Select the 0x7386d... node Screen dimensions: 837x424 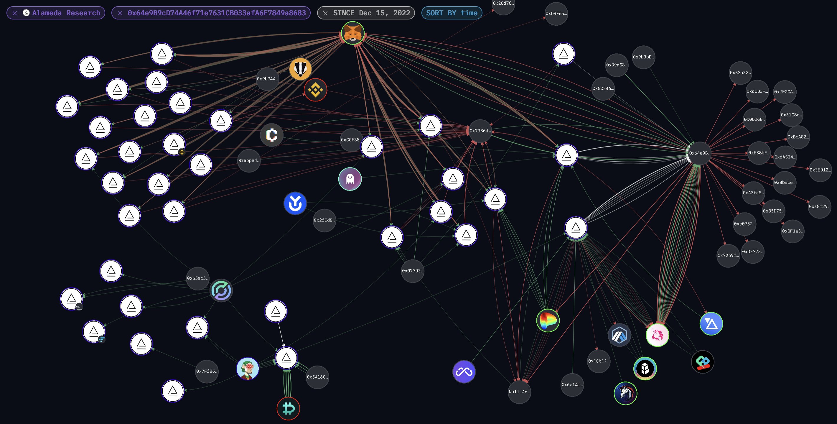coord(480,131)
